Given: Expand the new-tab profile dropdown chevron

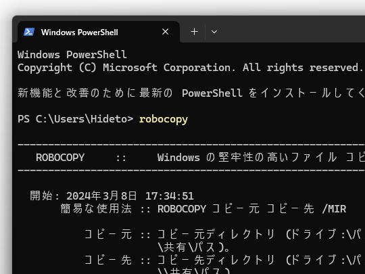Looking at the screenshot, I should 214,32.
